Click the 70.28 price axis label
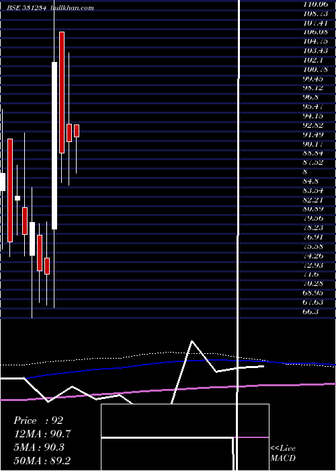Viewport: 336px width, 471px height. (313, 283)
